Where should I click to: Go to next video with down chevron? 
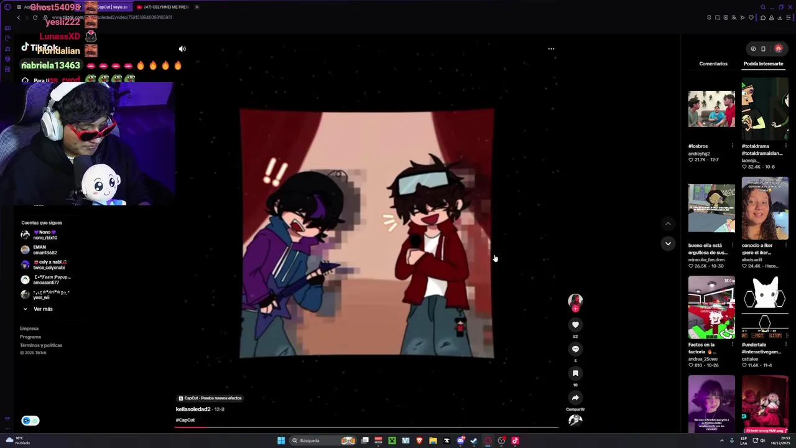(668, 243)
